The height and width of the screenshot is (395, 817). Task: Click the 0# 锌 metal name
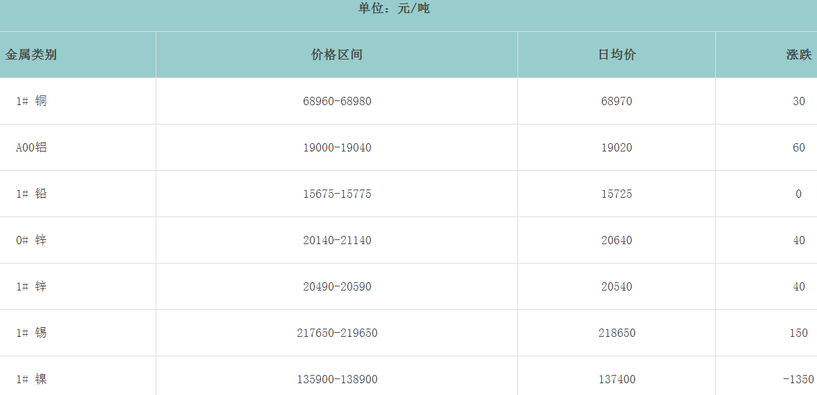pos(32,240)
